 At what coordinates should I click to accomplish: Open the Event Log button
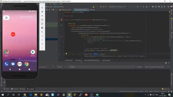[165, 89]
